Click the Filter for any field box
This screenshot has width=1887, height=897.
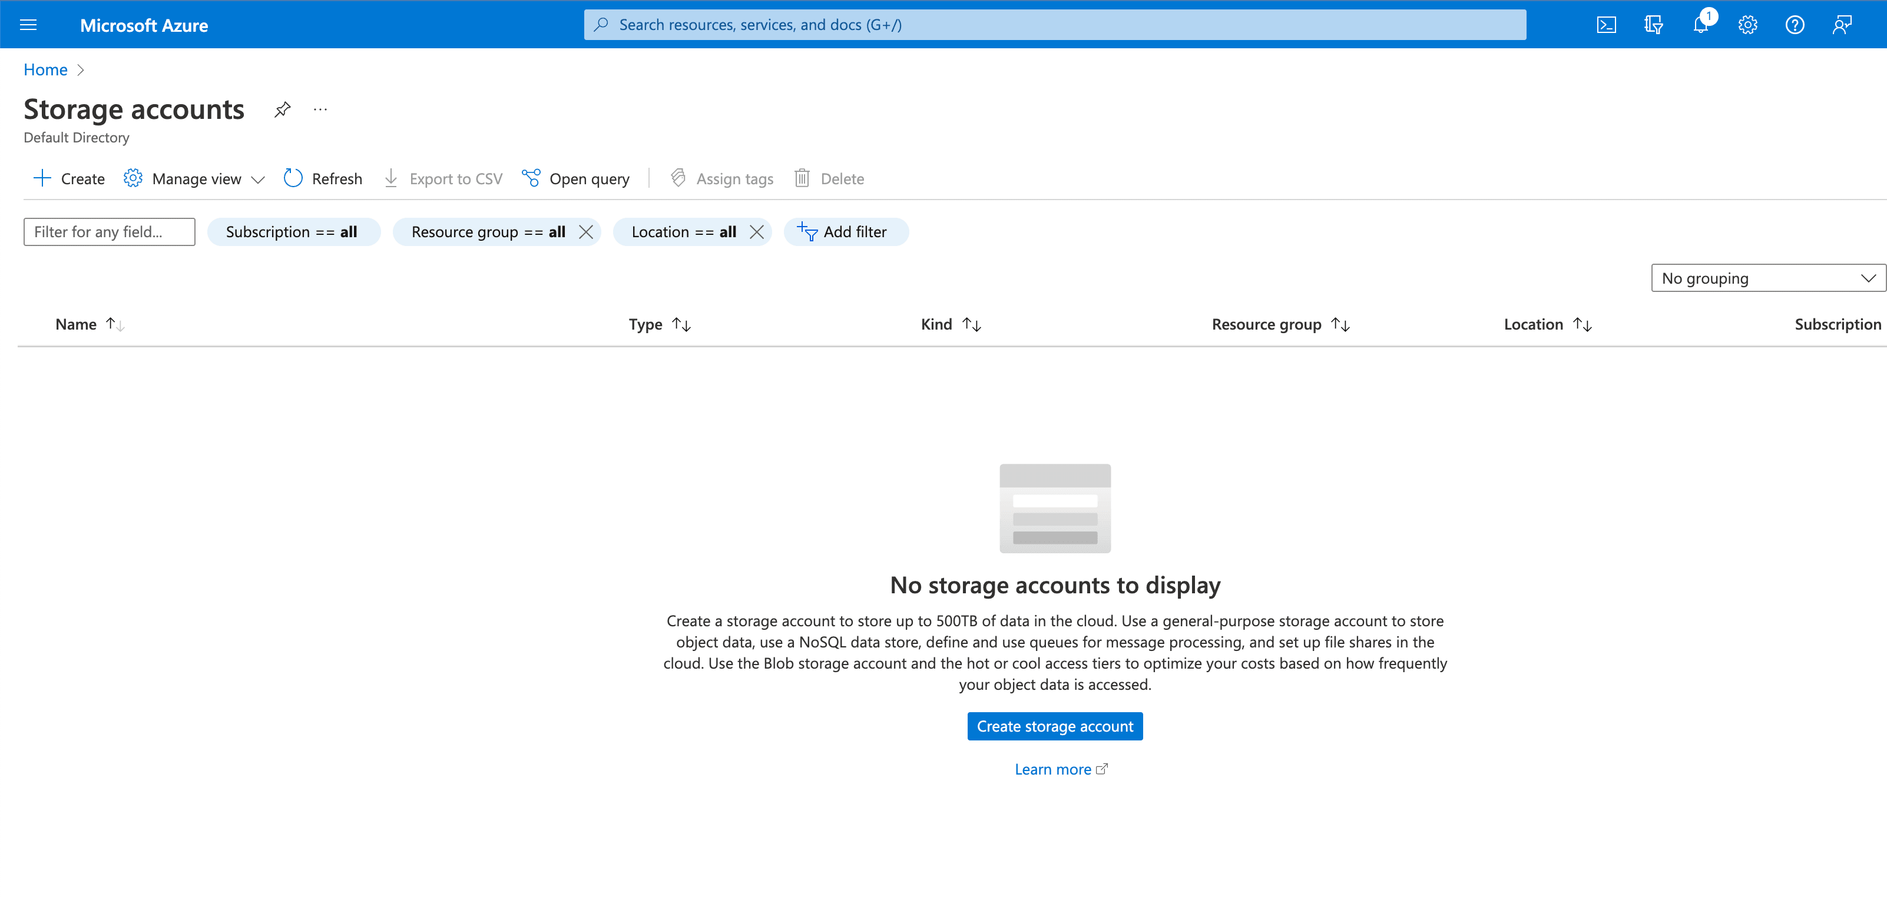point(109,232)
